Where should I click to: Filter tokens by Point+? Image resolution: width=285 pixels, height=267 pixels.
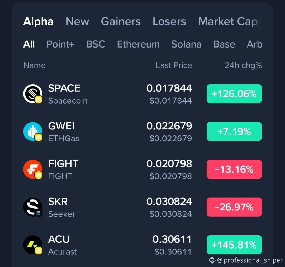click(x=60, y=44)
